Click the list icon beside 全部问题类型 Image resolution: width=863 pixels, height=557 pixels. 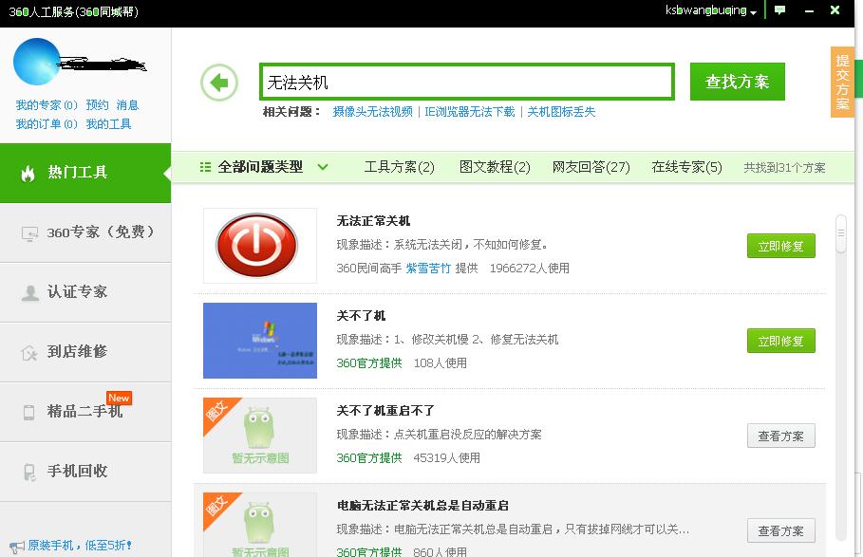(205, 167)
